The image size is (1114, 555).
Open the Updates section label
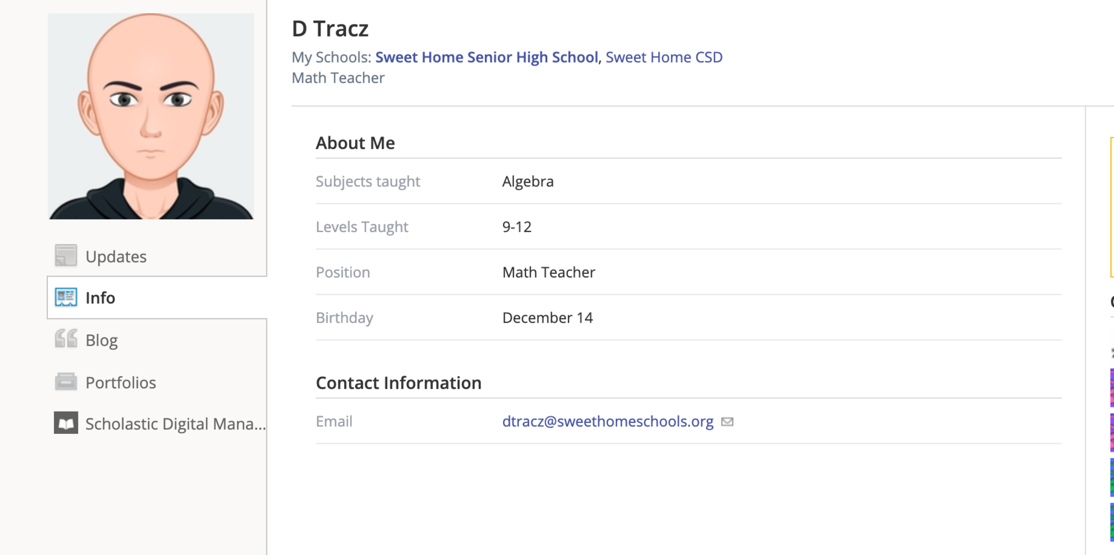tap(116, 257)
